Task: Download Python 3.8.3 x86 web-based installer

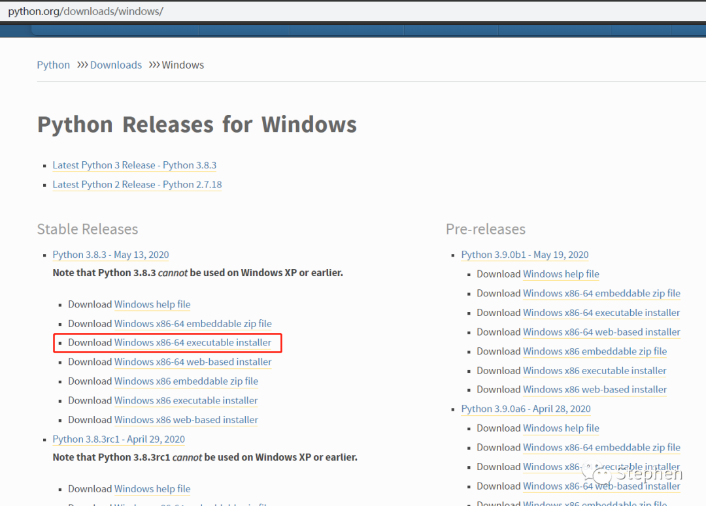Action: [x=186, y=420]
